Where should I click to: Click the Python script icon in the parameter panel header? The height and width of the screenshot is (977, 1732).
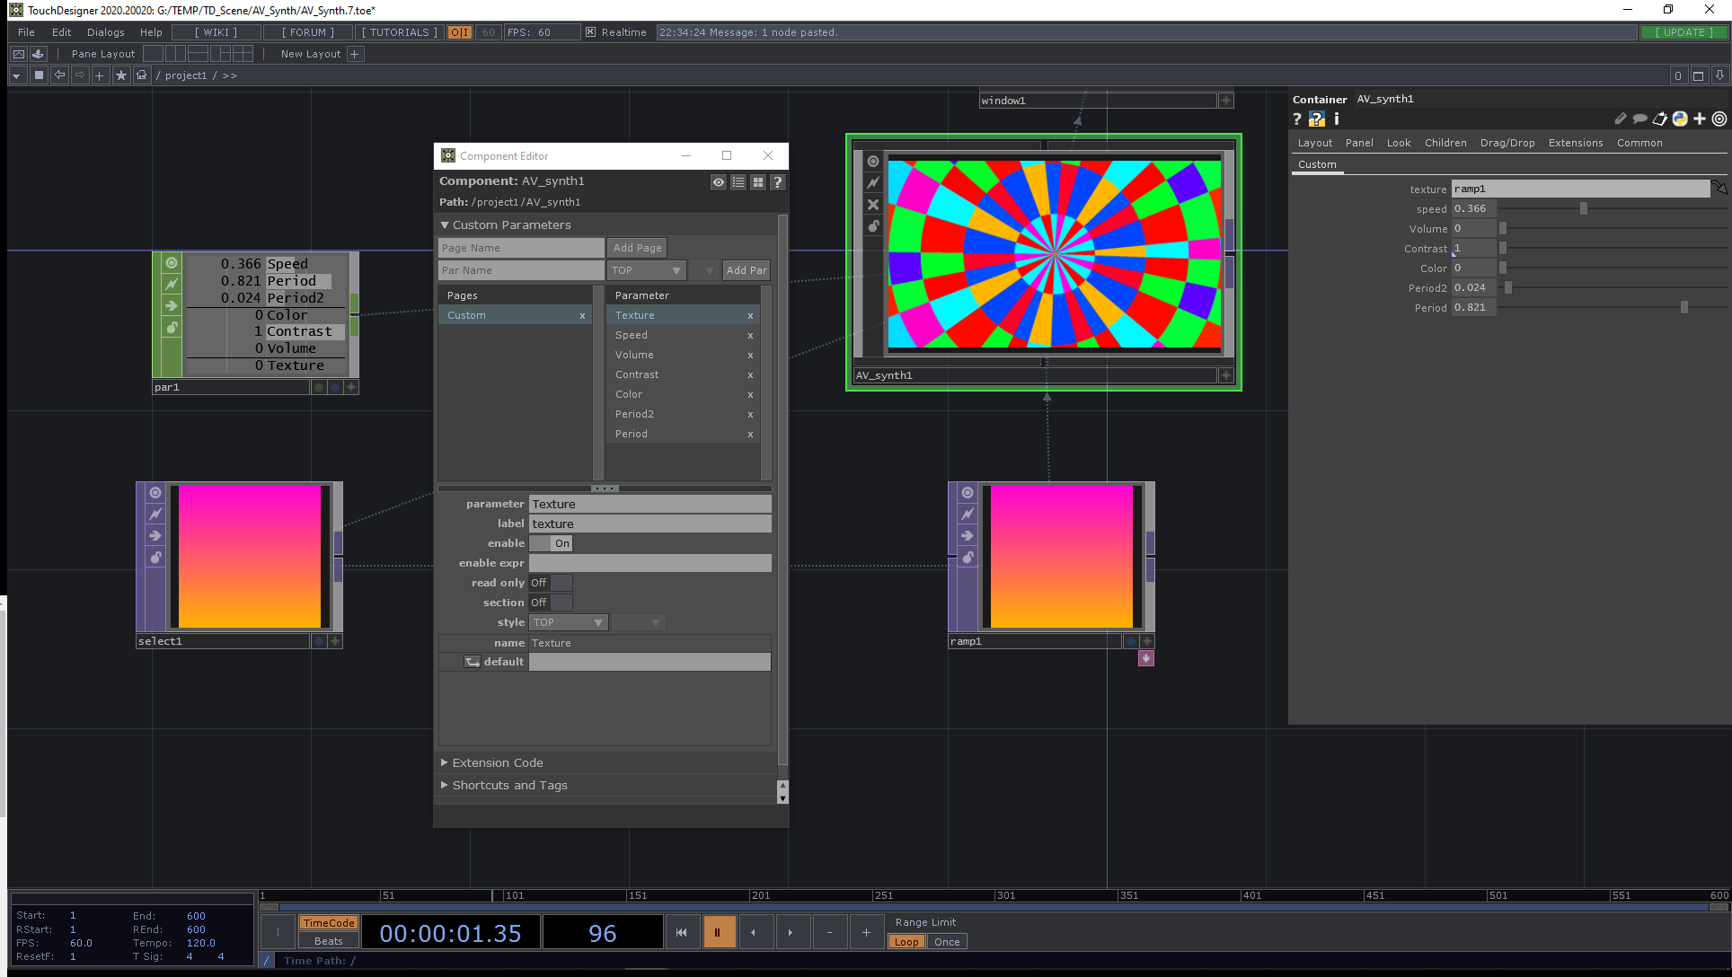(x=1681, y=119)
